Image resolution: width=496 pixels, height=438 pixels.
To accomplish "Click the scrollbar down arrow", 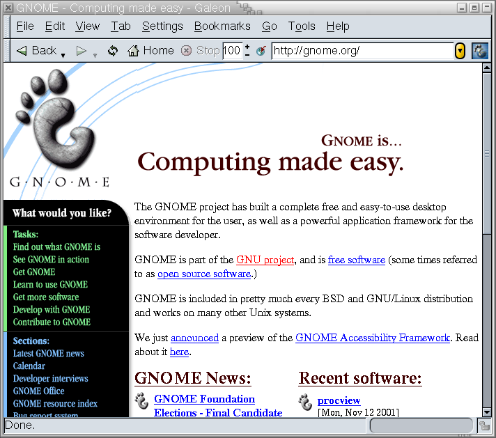I will [x=487, y=412].
